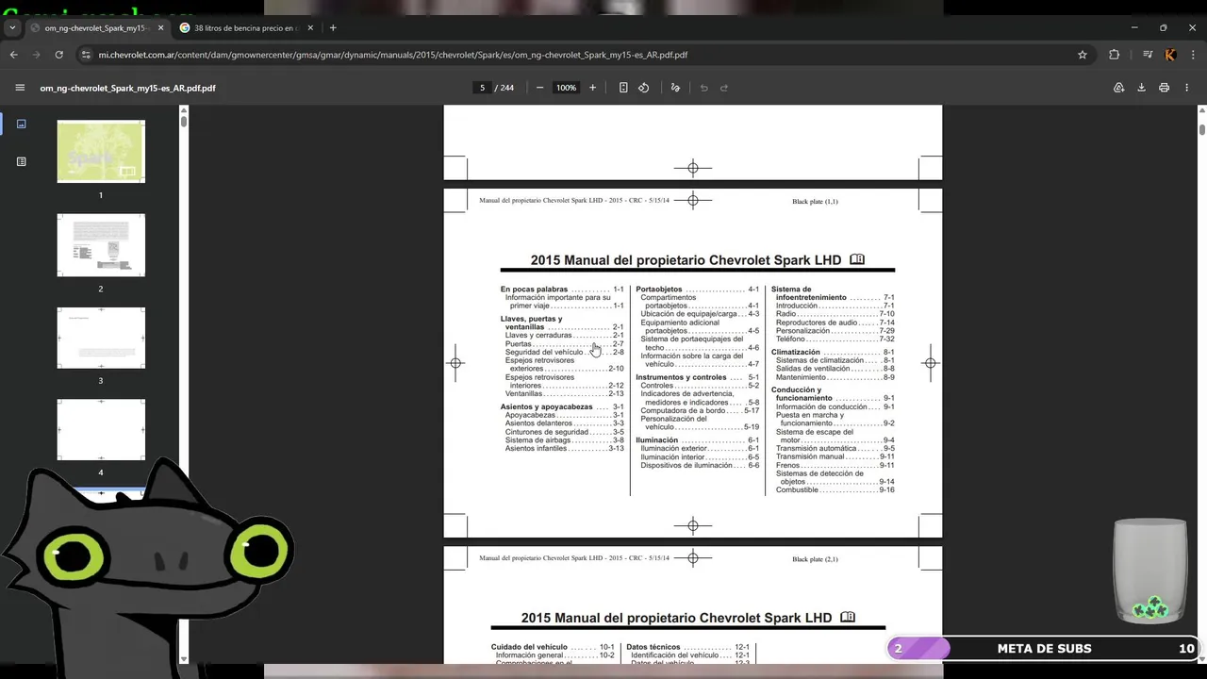Expand the tab search dropdown
The width and height of the screenshot is (1207, 679).
(x=12, y=27)
